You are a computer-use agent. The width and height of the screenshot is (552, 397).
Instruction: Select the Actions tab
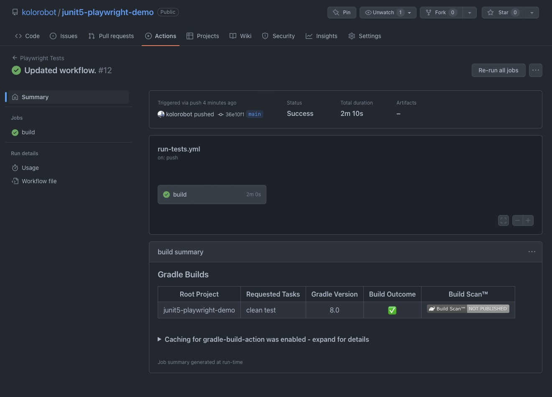click(x=161, y=36)
